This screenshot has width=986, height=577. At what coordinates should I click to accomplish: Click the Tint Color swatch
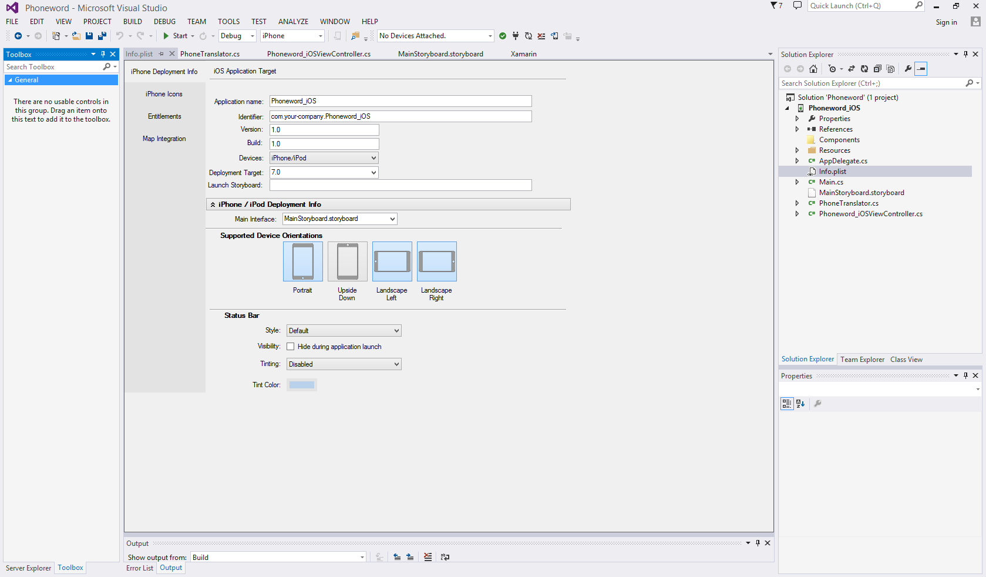click(x=302, y=385)
